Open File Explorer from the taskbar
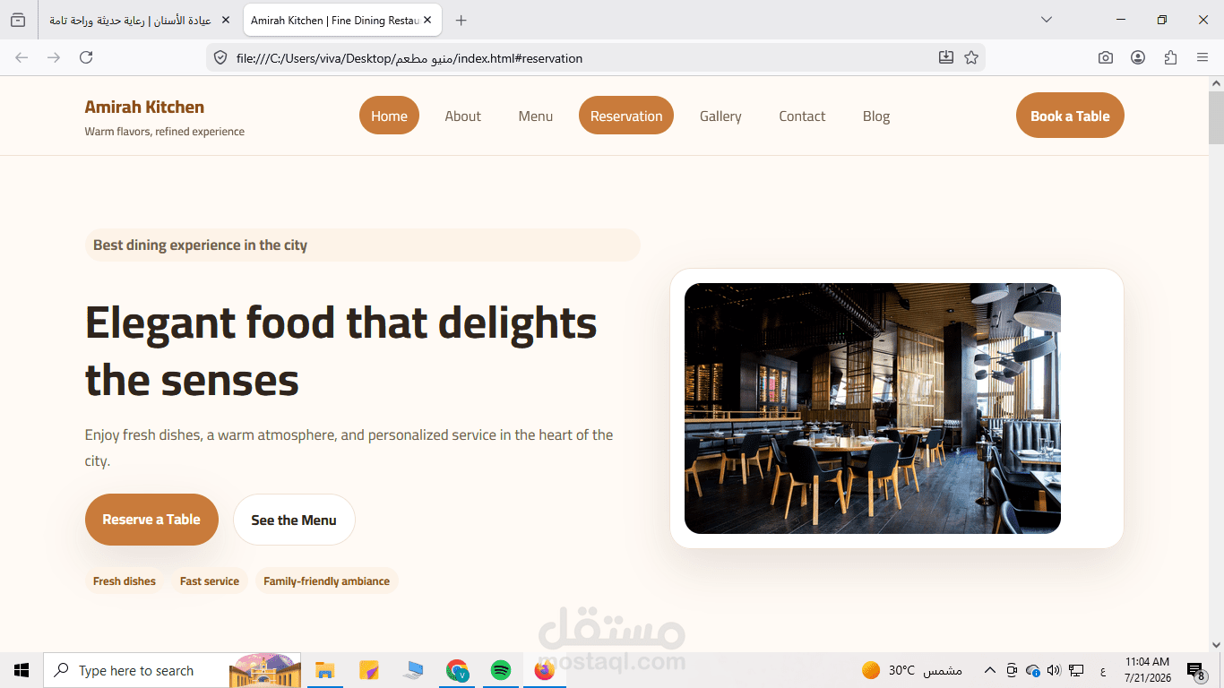 [324, 670]
